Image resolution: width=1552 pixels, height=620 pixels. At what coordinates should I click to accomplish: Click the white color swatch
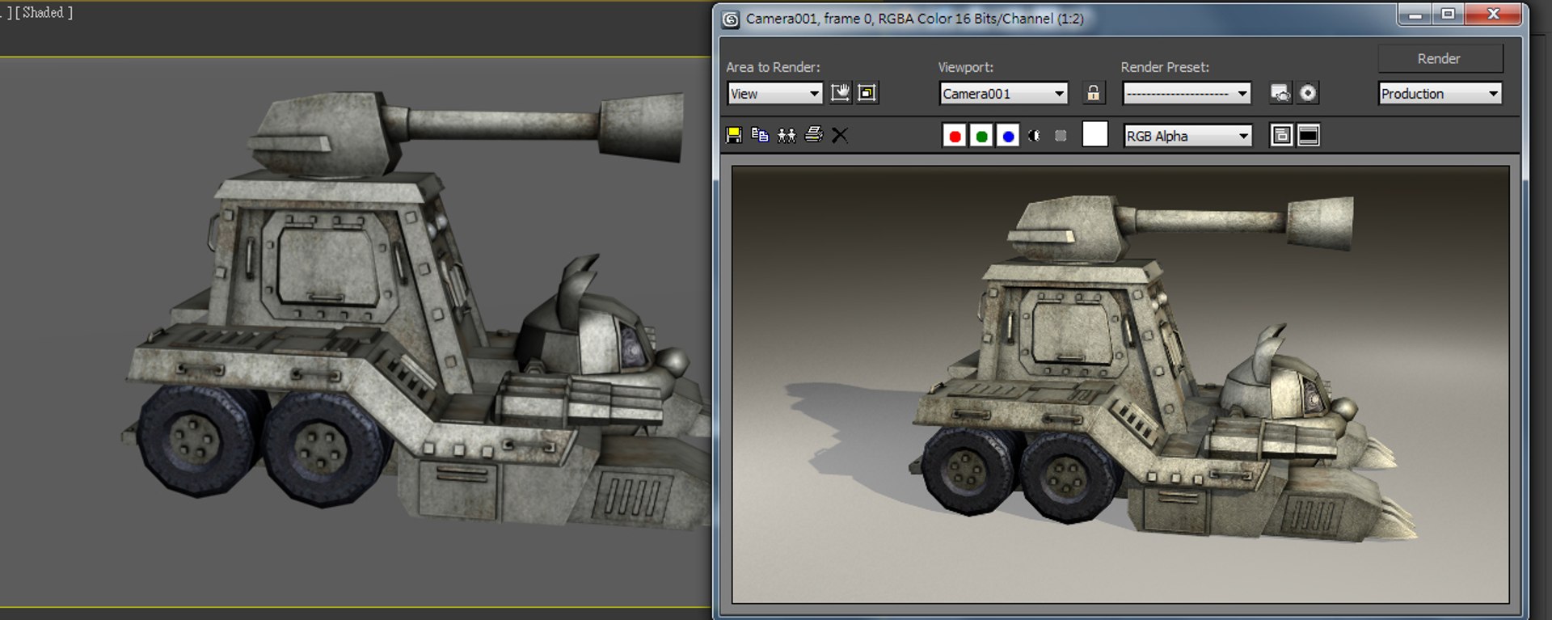(1095, 134)
